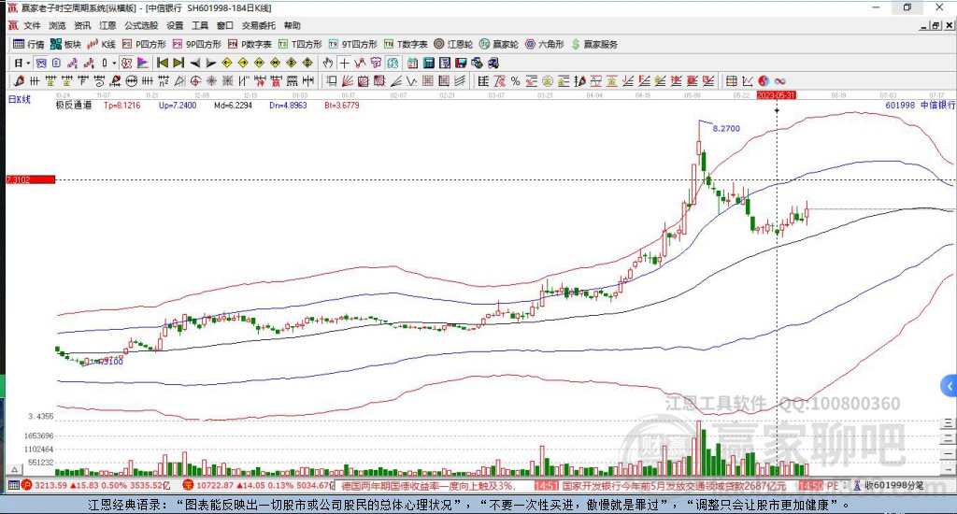This screenshot has height=514, width=957.
Task: Click the save floppy disk icon
Action: [461, 63]
